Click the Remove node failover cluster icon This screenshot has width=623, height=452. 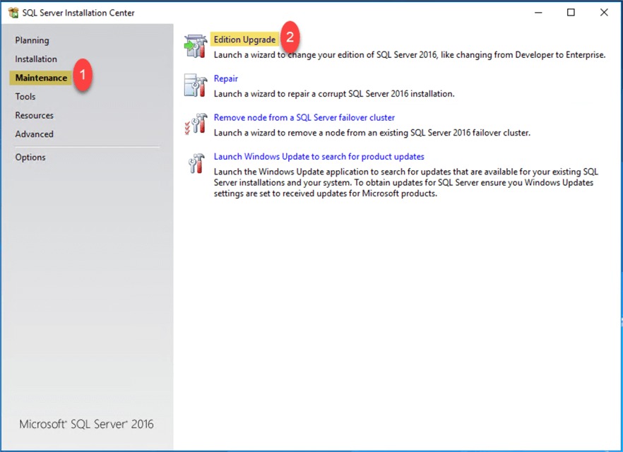[x=196, y=124]
